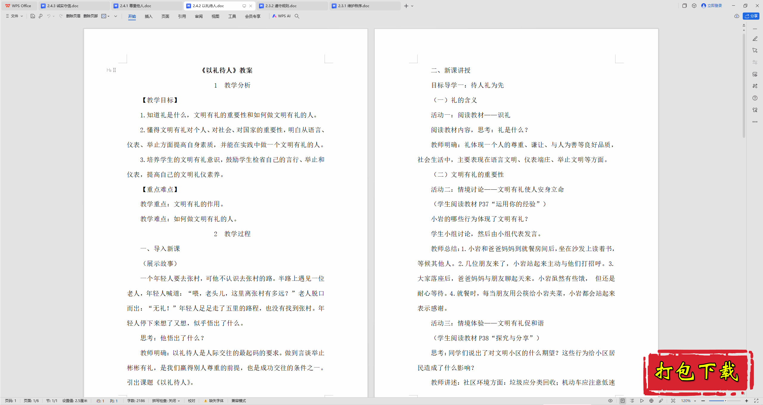The image size is (763, 405).
Task: Click the fit-page focus icon in status bar
Action: [x=673, y=401]
